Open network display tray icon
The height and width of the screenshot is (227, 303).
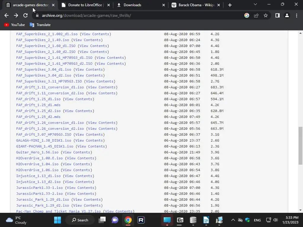268,220
